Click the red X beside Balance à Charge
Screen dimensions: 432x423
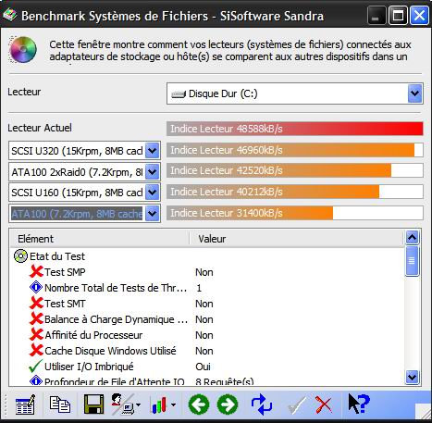point(36,319)
